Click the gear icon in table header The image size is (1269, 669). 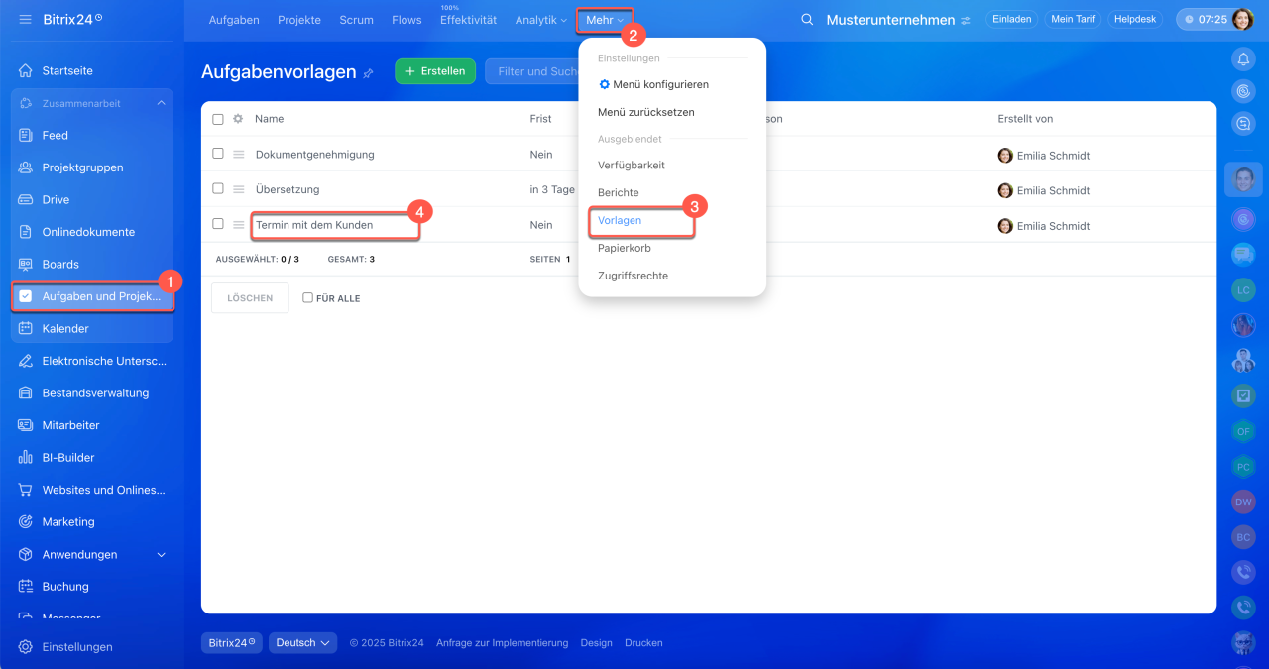(x=238, y=119)
